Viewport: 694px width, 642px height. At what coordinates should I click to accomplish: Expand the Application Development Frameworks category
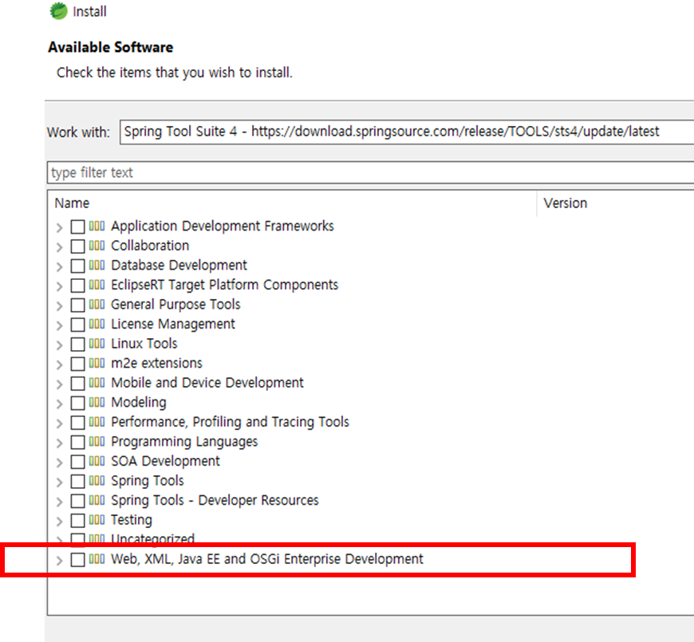click(59, 227)
